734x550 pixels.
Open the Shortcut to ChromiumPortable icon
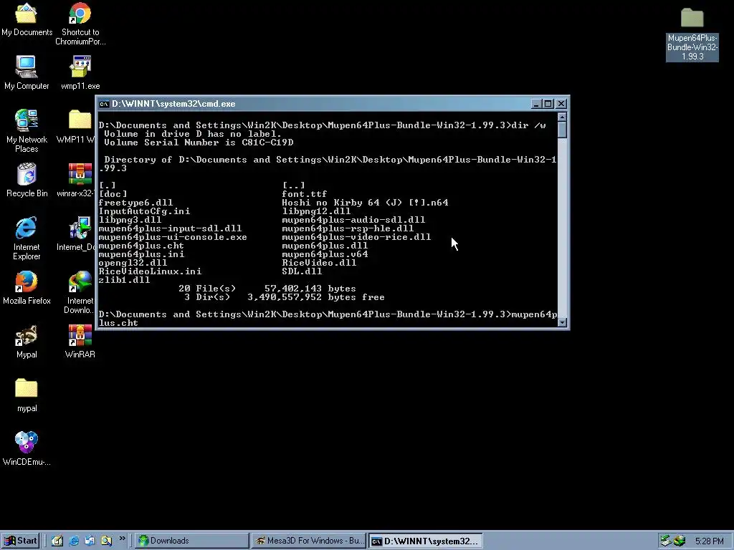pos(80,24)
